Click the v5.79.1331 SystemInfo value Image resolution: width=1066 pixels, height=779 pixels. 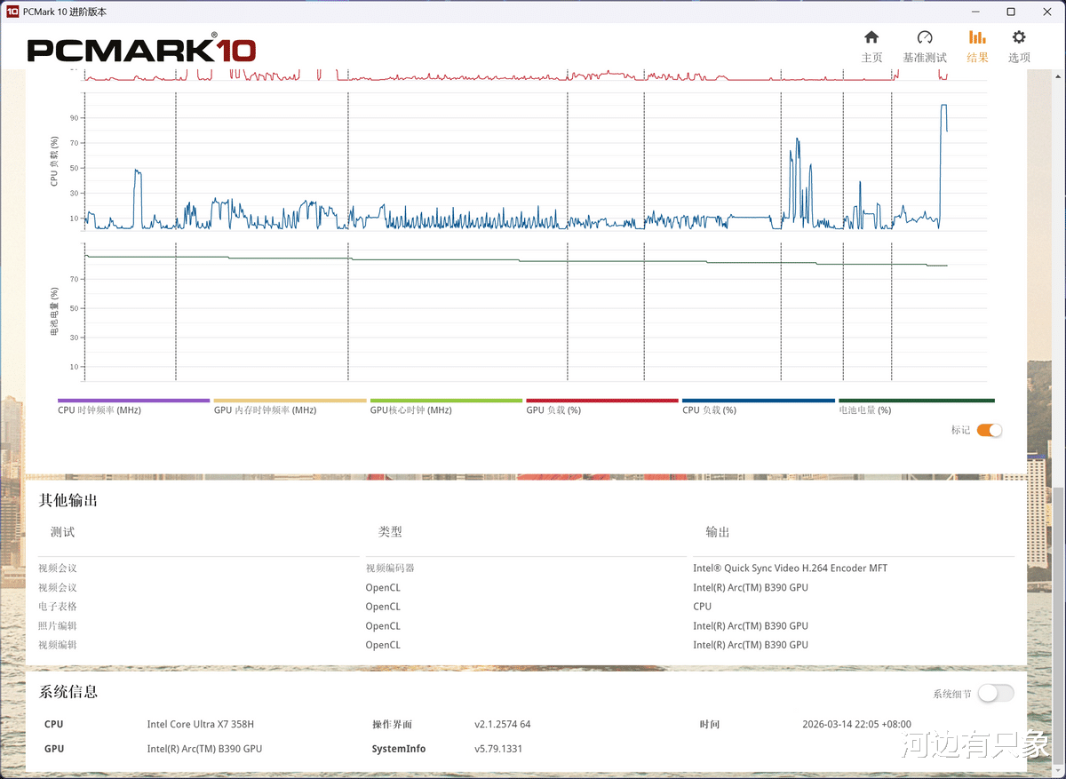(498, 749)
